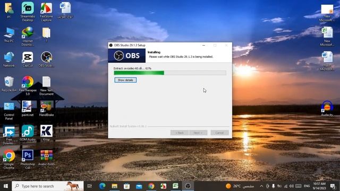Click the microphone tray icon
This screenshot has height=191, width=340.
tap(274, 186)
